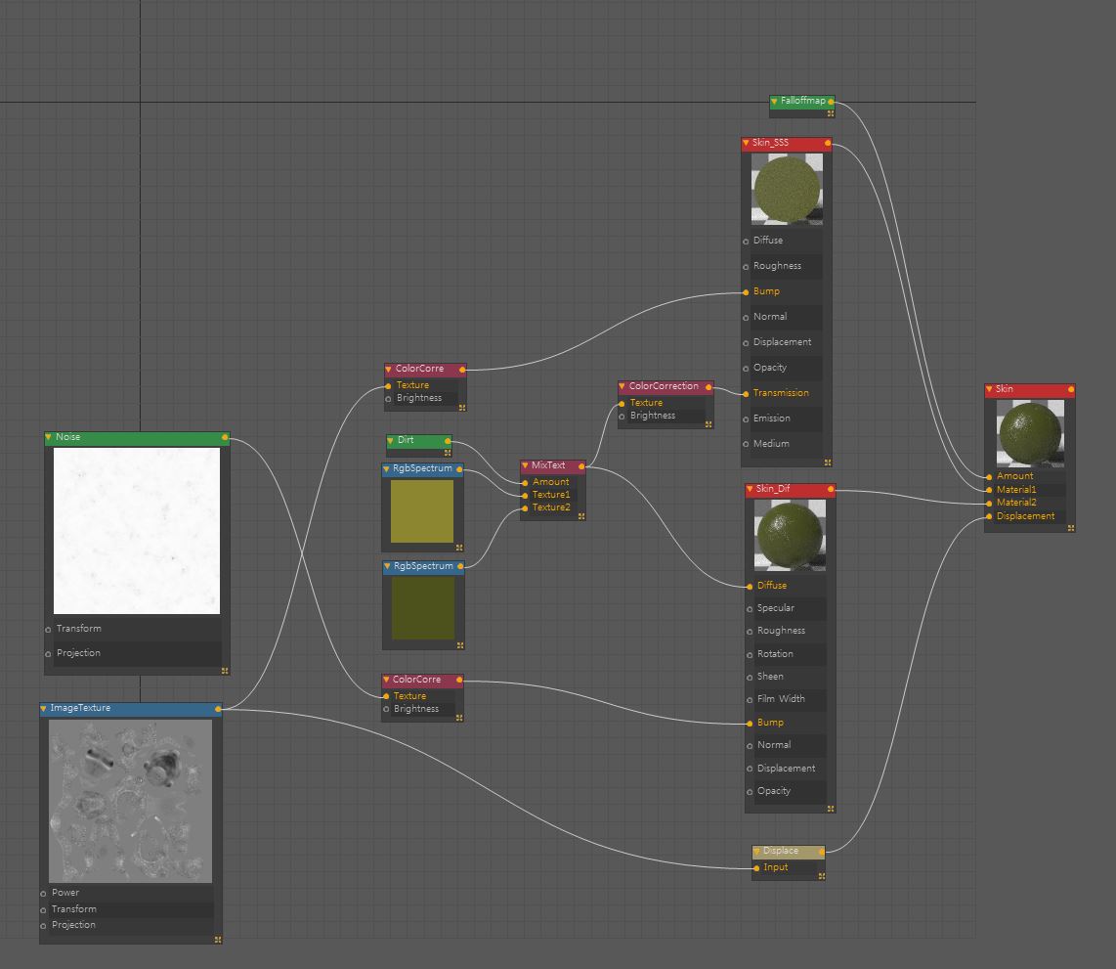Click the Amount input pin on MixText
The image size is (1116, 969).
[x=525, y=483]
